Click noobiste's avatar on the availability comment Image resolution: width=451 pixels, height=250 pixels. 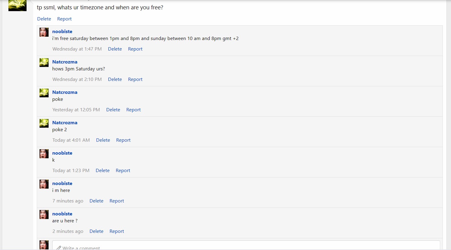click(x=44, y=32)
